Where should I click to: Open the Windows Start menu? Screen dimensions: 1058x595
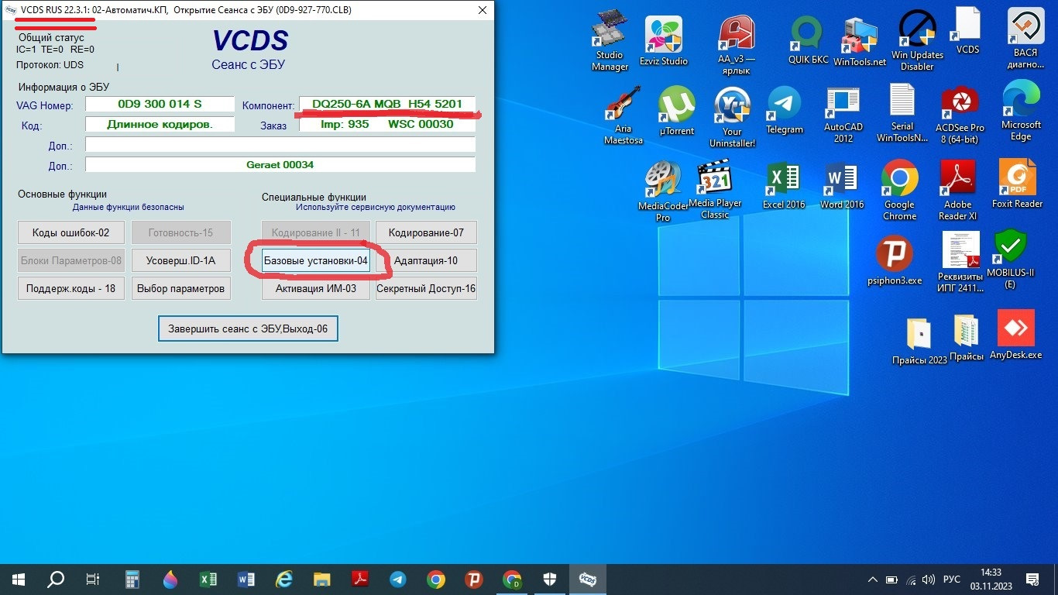(x=19, y=579)
